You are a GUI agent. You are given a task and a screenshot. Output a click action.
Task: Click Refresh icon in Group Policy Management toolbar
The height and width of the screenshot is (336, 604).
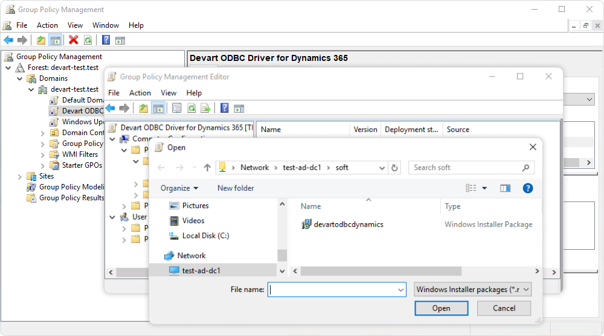[x=88, y=40]
